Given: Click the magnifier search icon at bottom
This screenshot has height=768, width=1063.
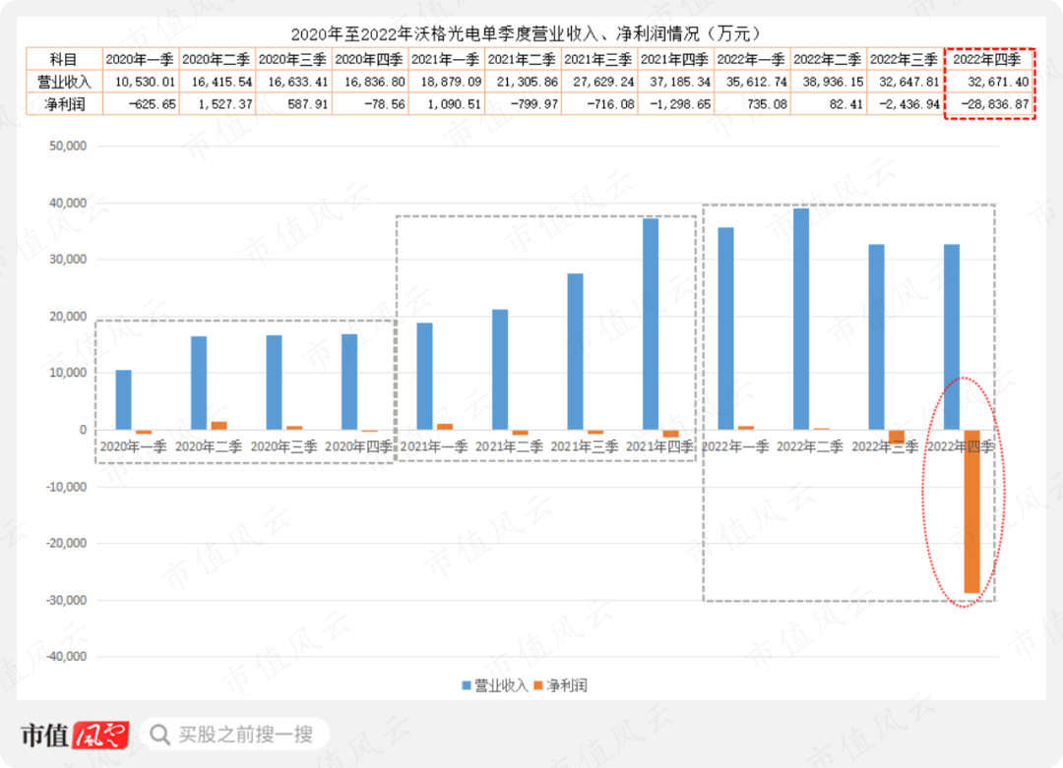Looking at the screenshot, I should (x=159, y=735).
